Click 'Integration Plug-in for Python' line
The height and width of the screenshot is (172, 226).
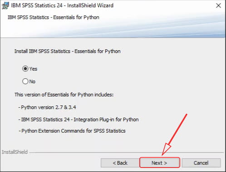pyautogui.click(x=79, y=119)
